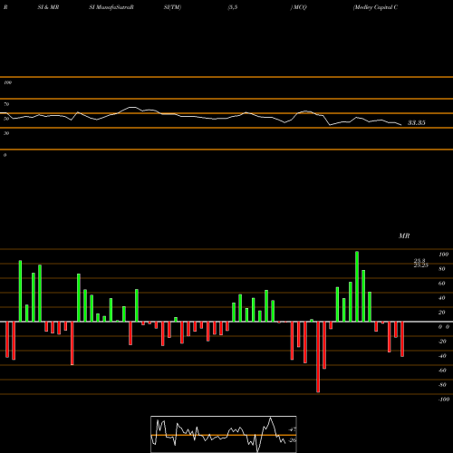Click the SI & MR header label

coord(48,7)
